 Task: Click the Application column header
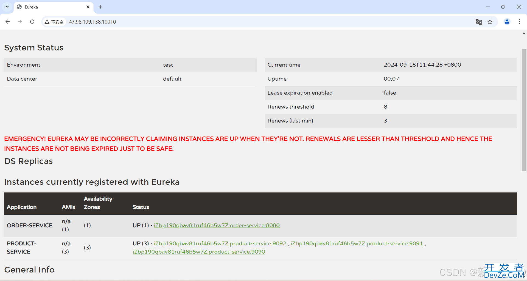tap(22, 207)
